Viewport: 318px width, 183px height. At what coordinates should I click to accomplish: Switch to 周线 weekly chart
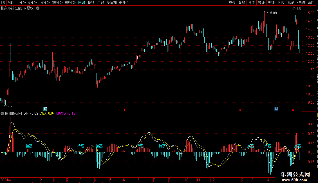(x=91, y=3)
